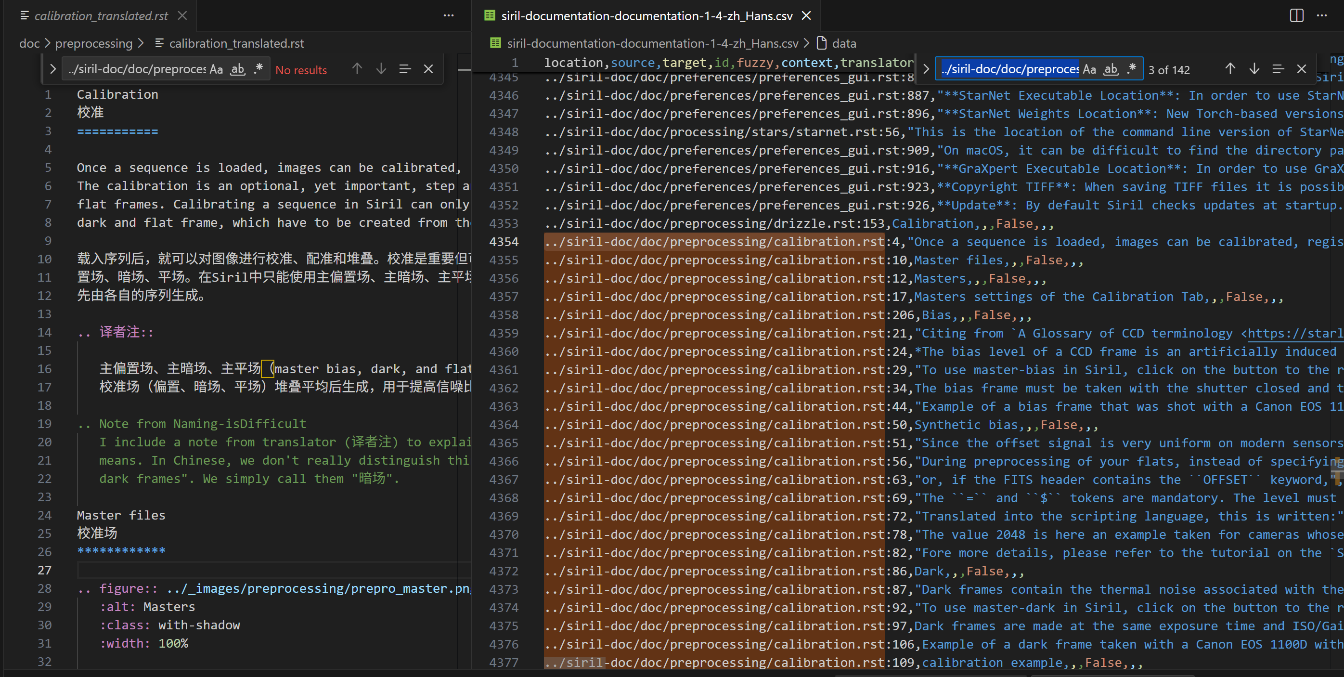Click the doc breadcrumb item
This screenshot has width=1344, height=677.
29,43
